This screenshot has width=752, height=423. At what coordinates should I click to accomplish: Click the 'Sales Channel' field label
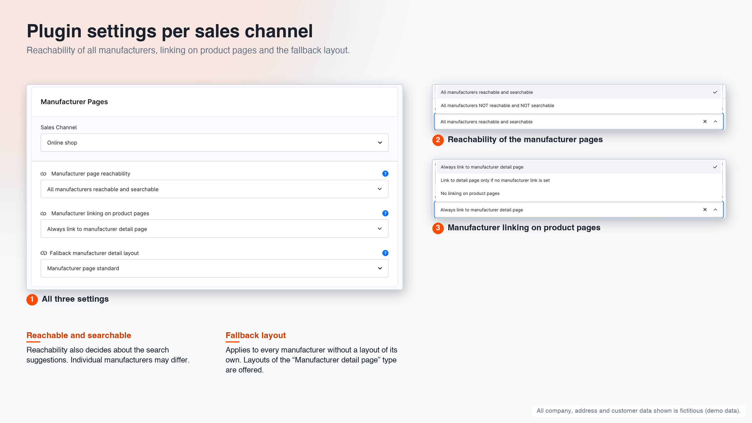(59, 127)
